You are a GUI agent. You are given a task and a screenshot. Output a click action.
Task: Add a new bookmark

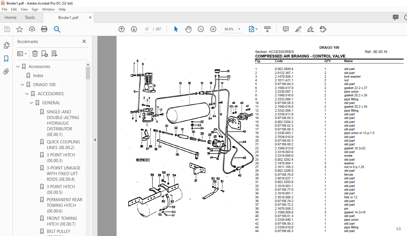tap(44, 54)
